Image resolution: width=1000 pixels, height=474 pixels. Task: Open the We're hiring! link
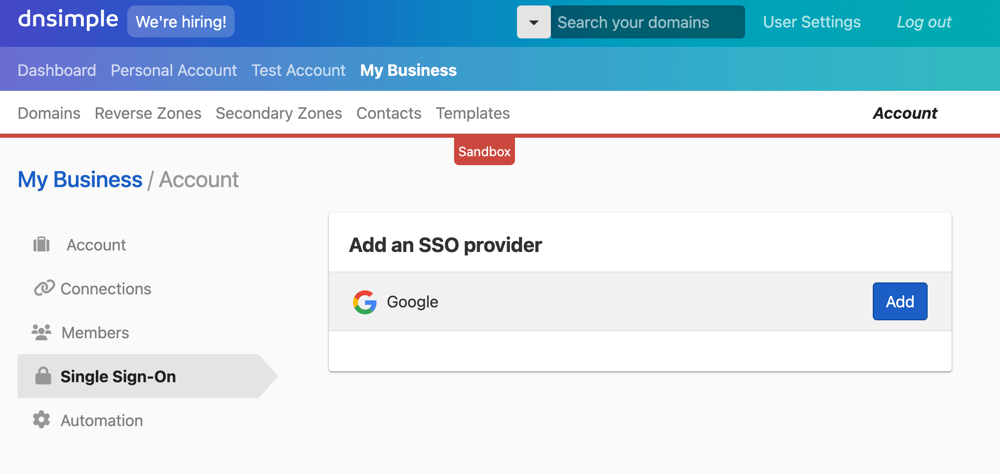pos(181,21)
